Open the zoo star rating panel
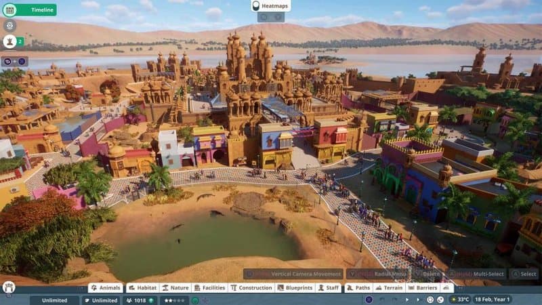 pyautogui.click(x=173, y=300)
